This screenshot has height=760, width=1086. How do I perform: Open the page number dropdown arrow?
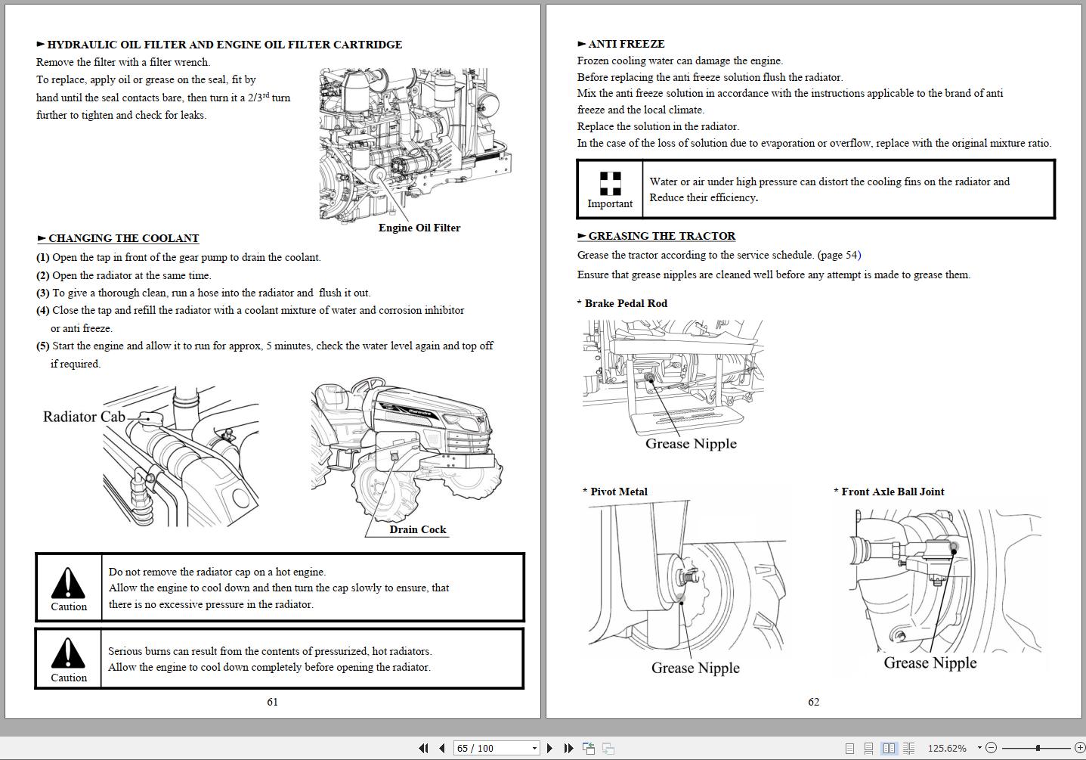click(x=534, y=748)
